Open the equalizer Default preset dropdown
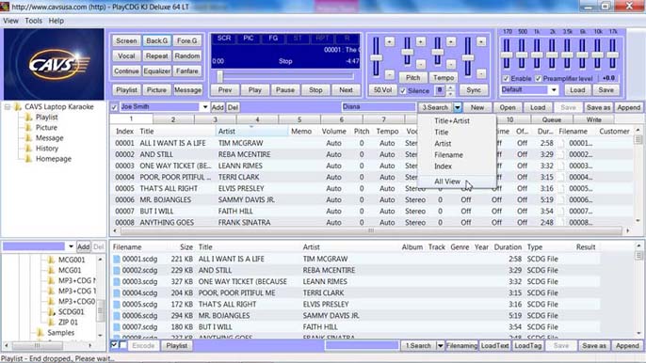646x363 pixels. click(x=554, y=89)
